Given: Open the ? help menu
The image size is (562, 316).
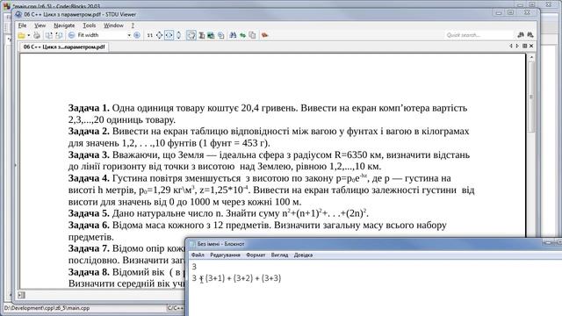Looking at the screenshot, I should pyautogui.click(x=133, y=25).
